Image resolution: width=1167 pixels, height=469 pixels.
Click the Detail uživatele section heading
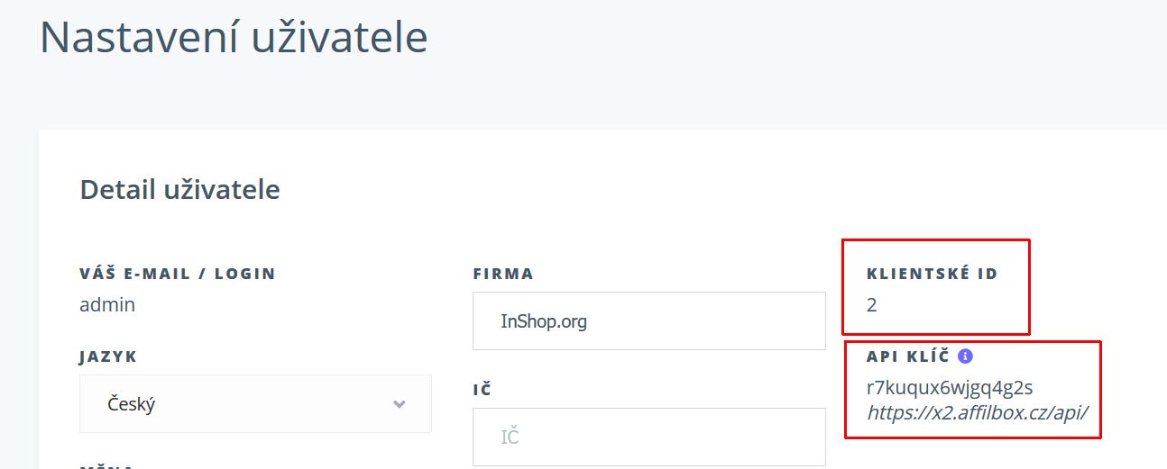tap(180, 190)
